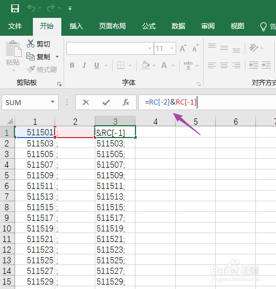
Task: Click the Redo arrow icon
Action: click(51, 8)
